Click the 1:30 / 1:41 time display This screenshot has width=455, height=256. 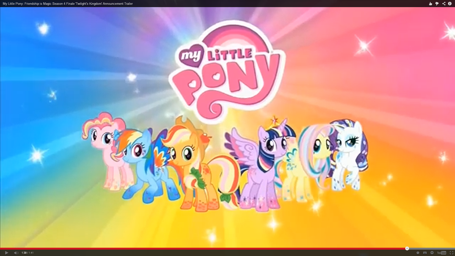[28, 253]
